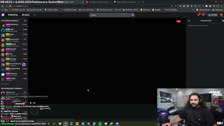Open File Explorer from the taskbar

click(x=60, y=124)
